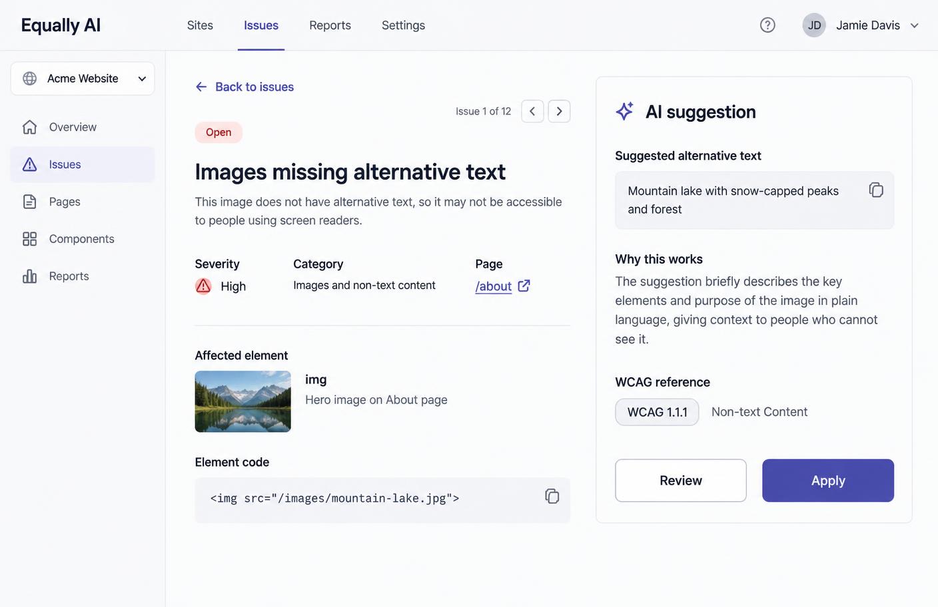The height and width of the screenshot is (607, 938).
Task: Click the JD user avatar
Action: 814,25
